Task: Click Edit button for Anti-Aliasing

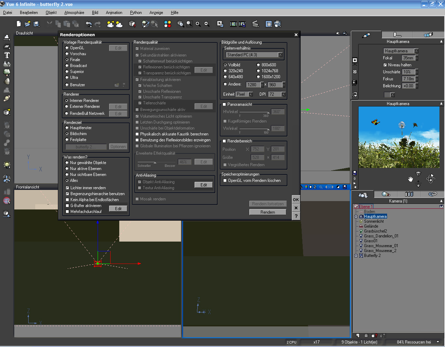Action: click(x=204, y=185)
